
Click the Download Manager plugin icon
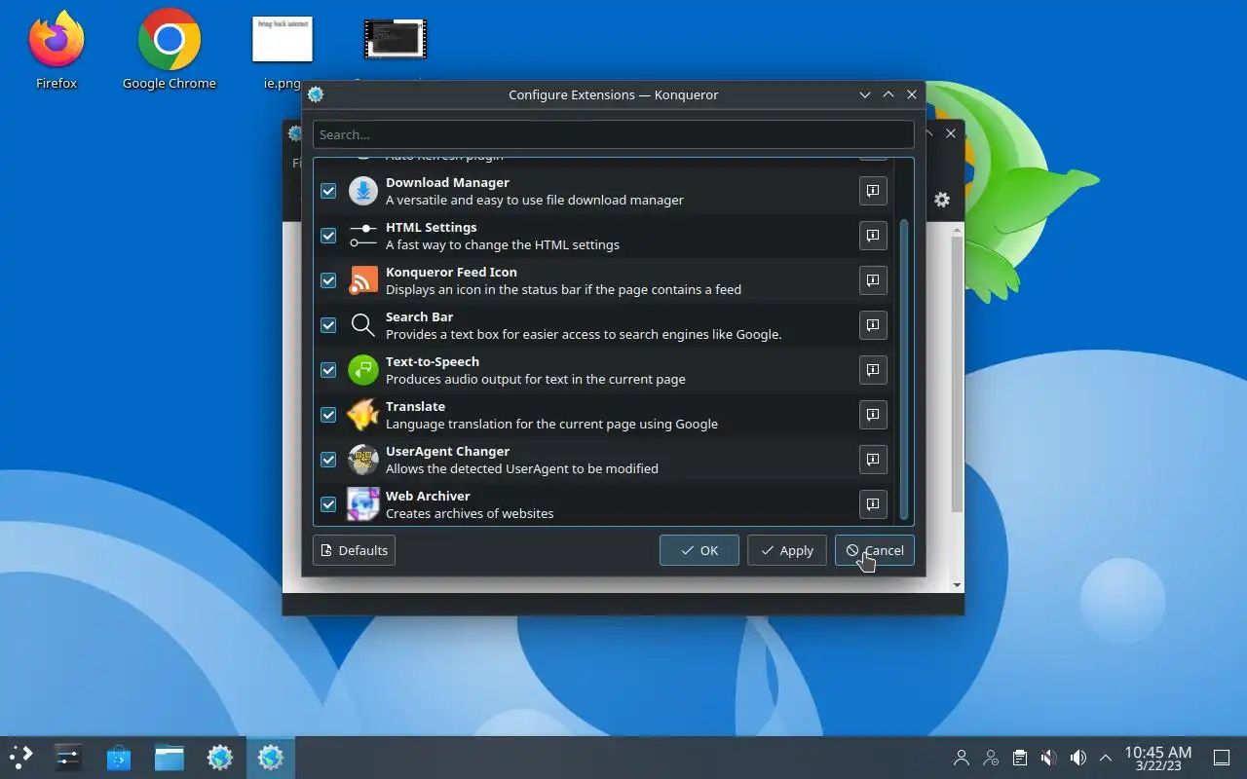[x=363, y=191]
